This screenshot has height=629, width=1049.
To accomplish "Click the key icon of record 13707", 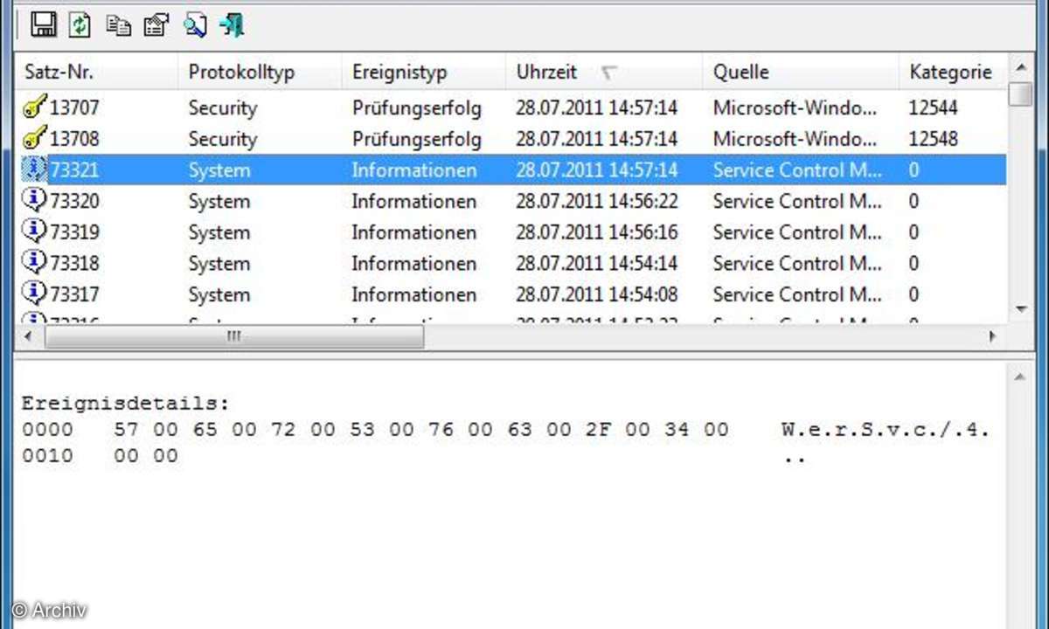I will pos(33,107).
